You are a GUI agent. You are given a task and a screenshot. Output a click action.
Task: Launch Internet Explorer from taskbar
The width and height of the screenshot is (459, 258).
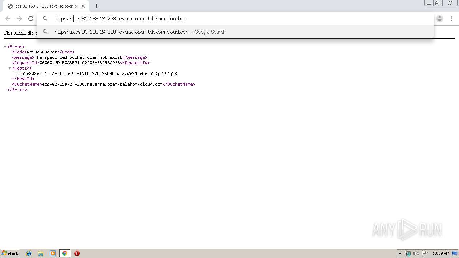coord(29,253)
